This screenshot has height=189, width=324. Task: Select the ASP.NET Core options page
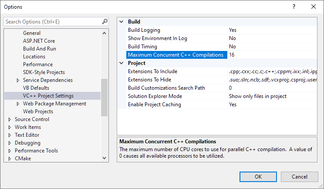[x=39, y=41]
